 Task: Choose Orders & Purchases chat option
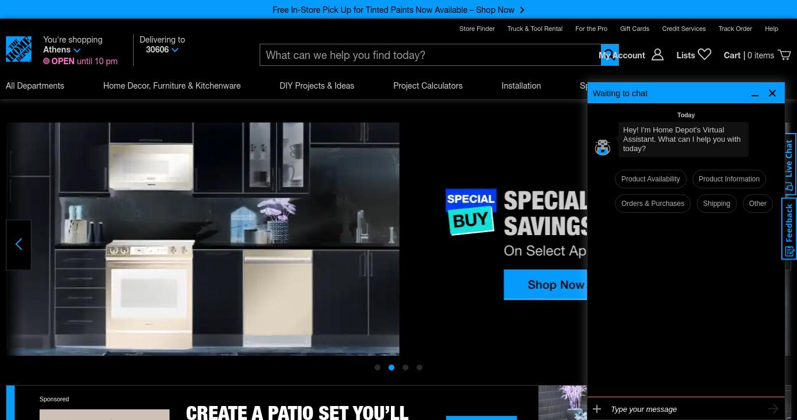(653, 204)
